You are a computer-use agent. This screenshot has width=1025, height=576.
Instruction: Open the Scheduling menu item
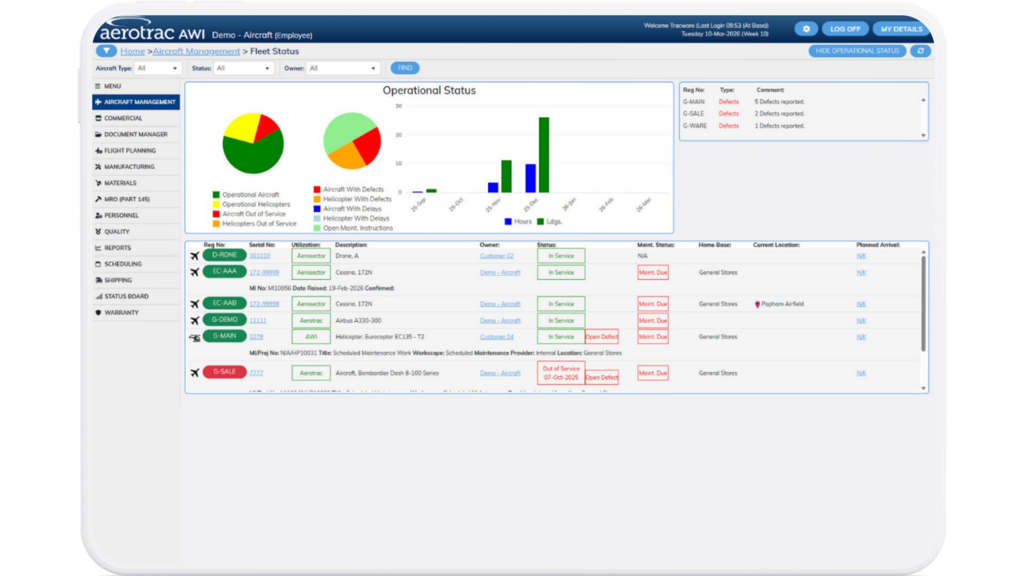(x=136, y=264)
